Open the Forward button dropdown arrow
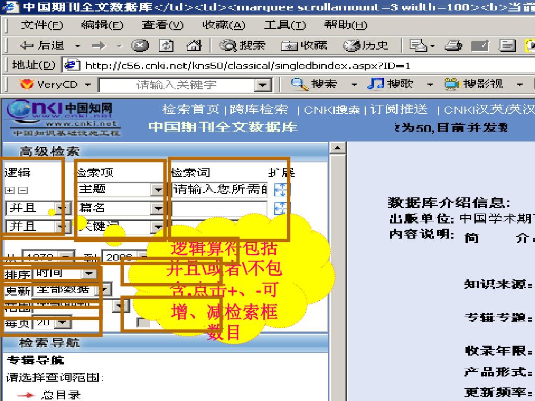Screen dimensions: 535x401 119,46
